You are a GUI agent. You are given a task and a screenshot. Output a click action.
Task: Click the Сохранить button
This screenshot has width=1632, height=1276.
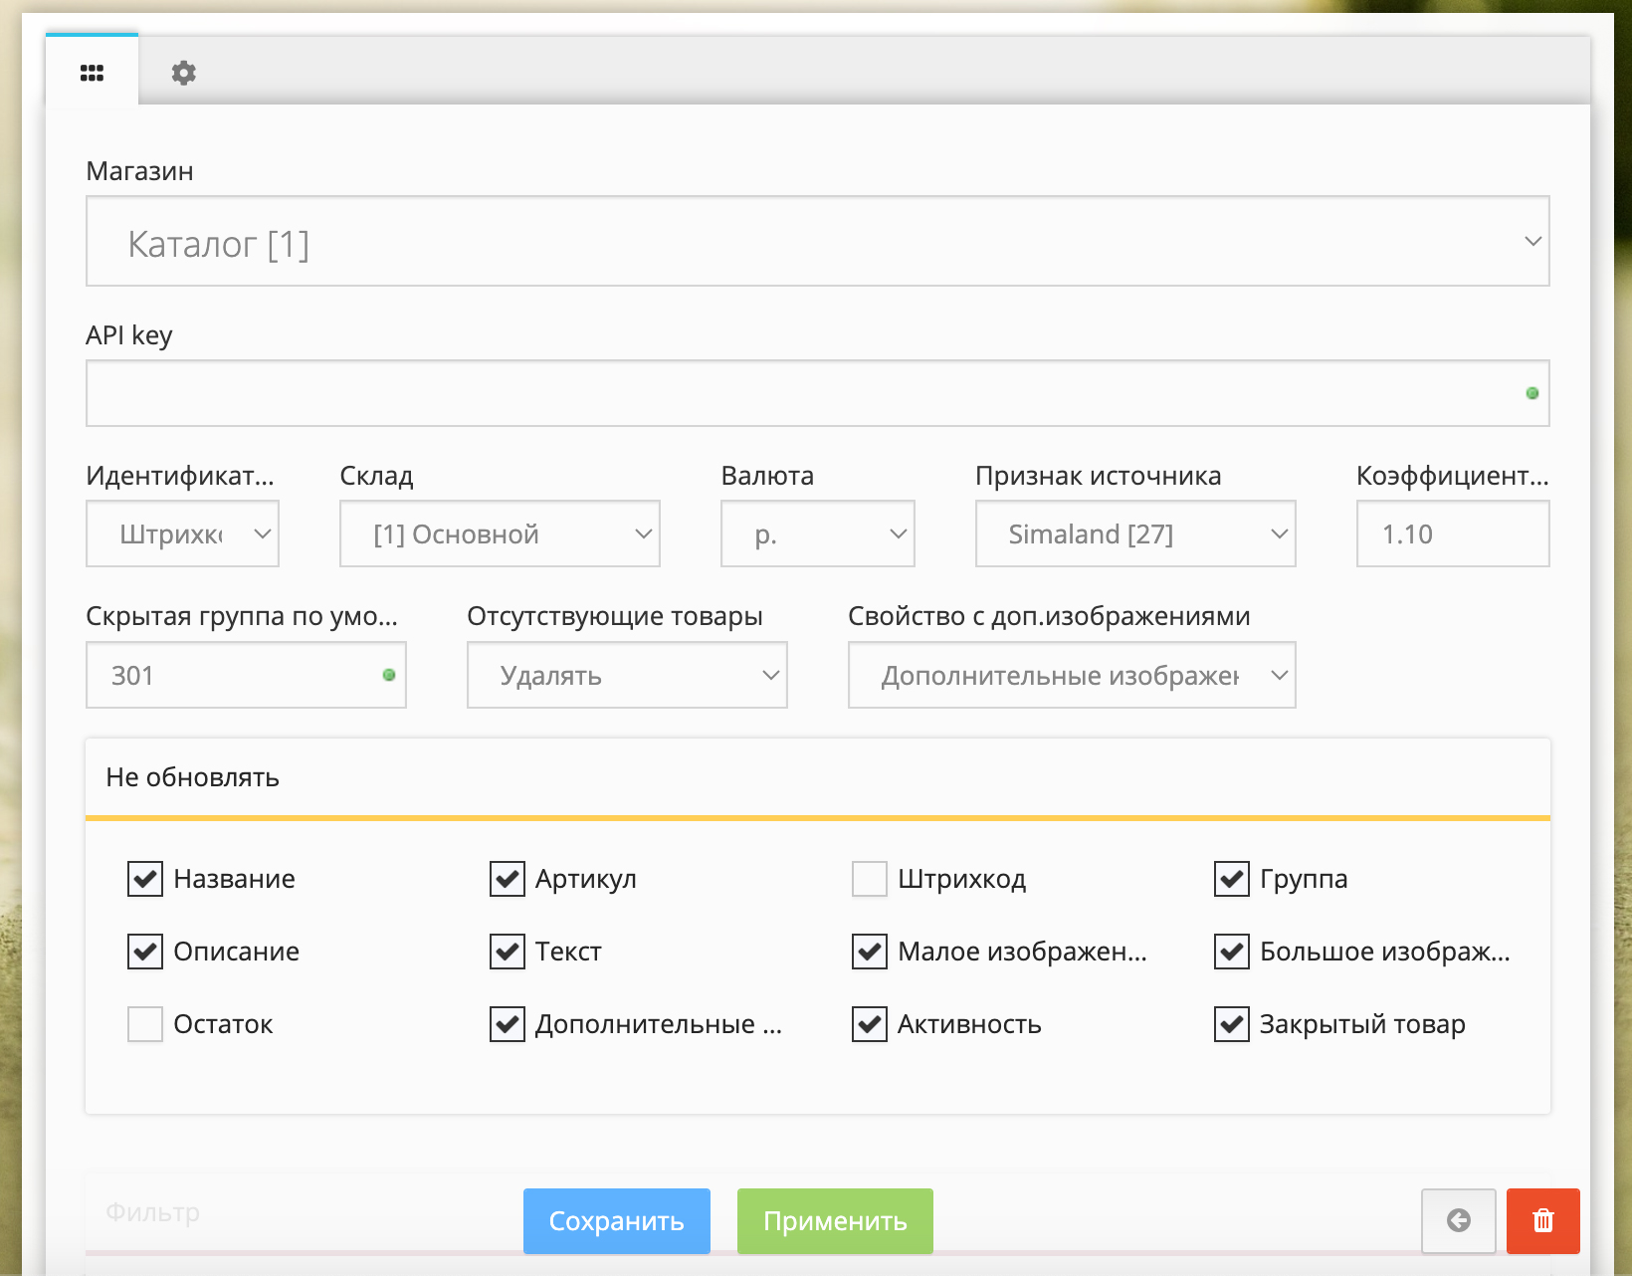616,1221
